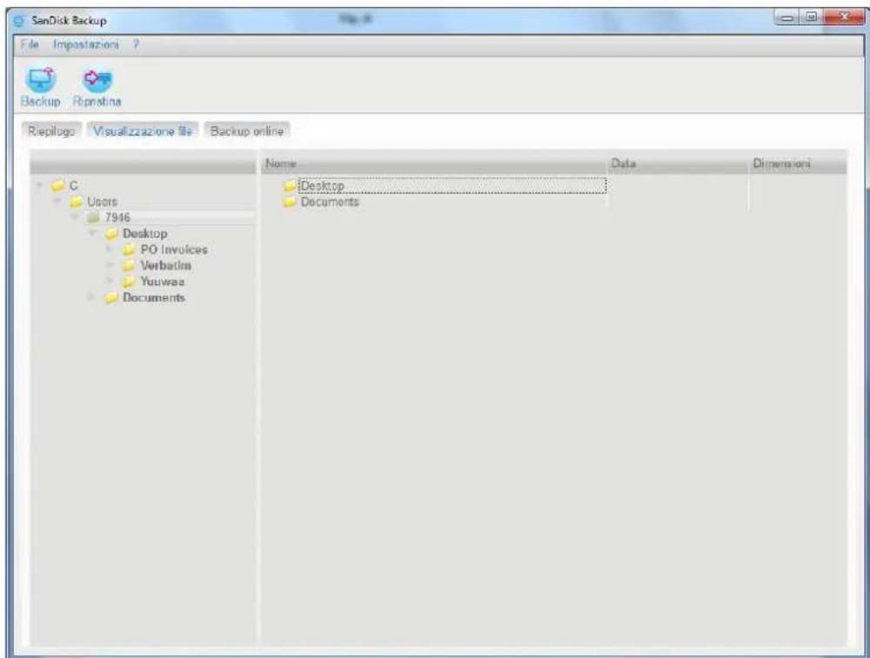Close the SanDisk Backup window
The height and width of the screenshot is (658, 870).
(844, 17)
